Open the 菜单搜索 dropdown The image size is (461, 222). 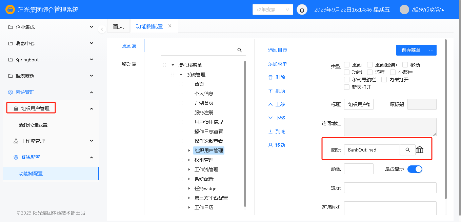tap(273, 9)
